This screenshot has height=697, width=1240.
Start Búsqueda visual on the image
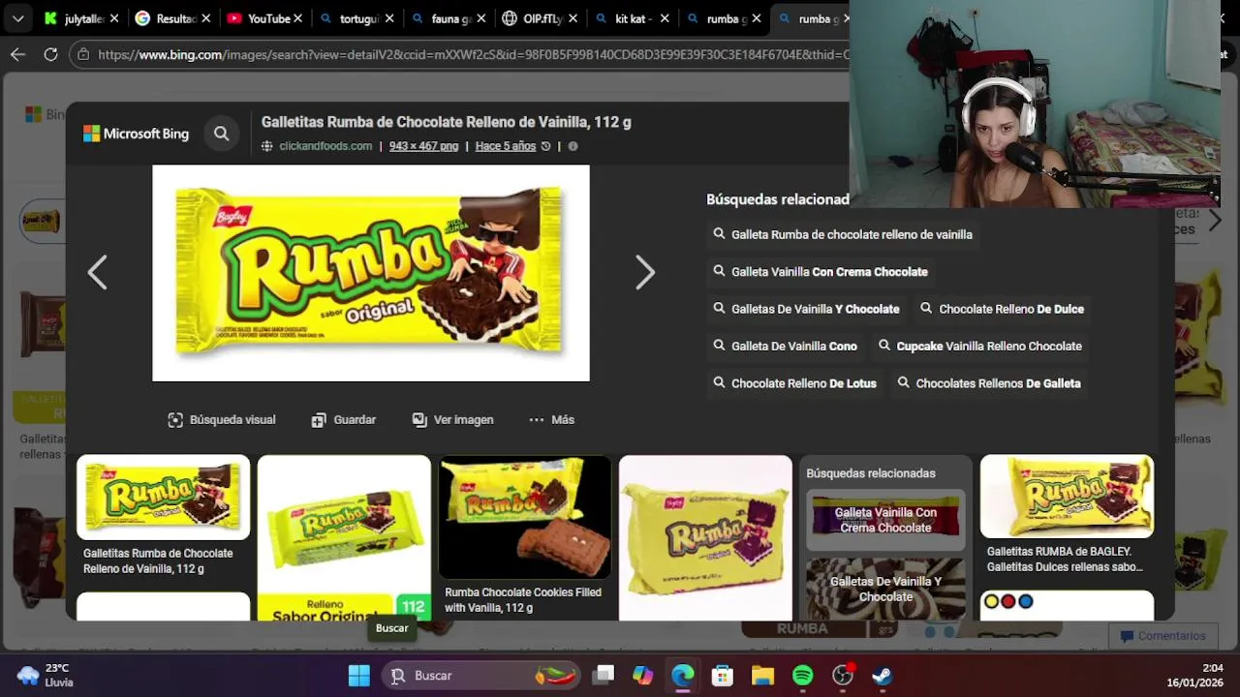(x=222, y=419)
